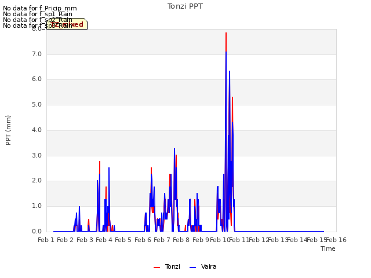Click the Feb 9 x-axis tick label
Screen dimensions: 371x278
click(x=201, y=240)
